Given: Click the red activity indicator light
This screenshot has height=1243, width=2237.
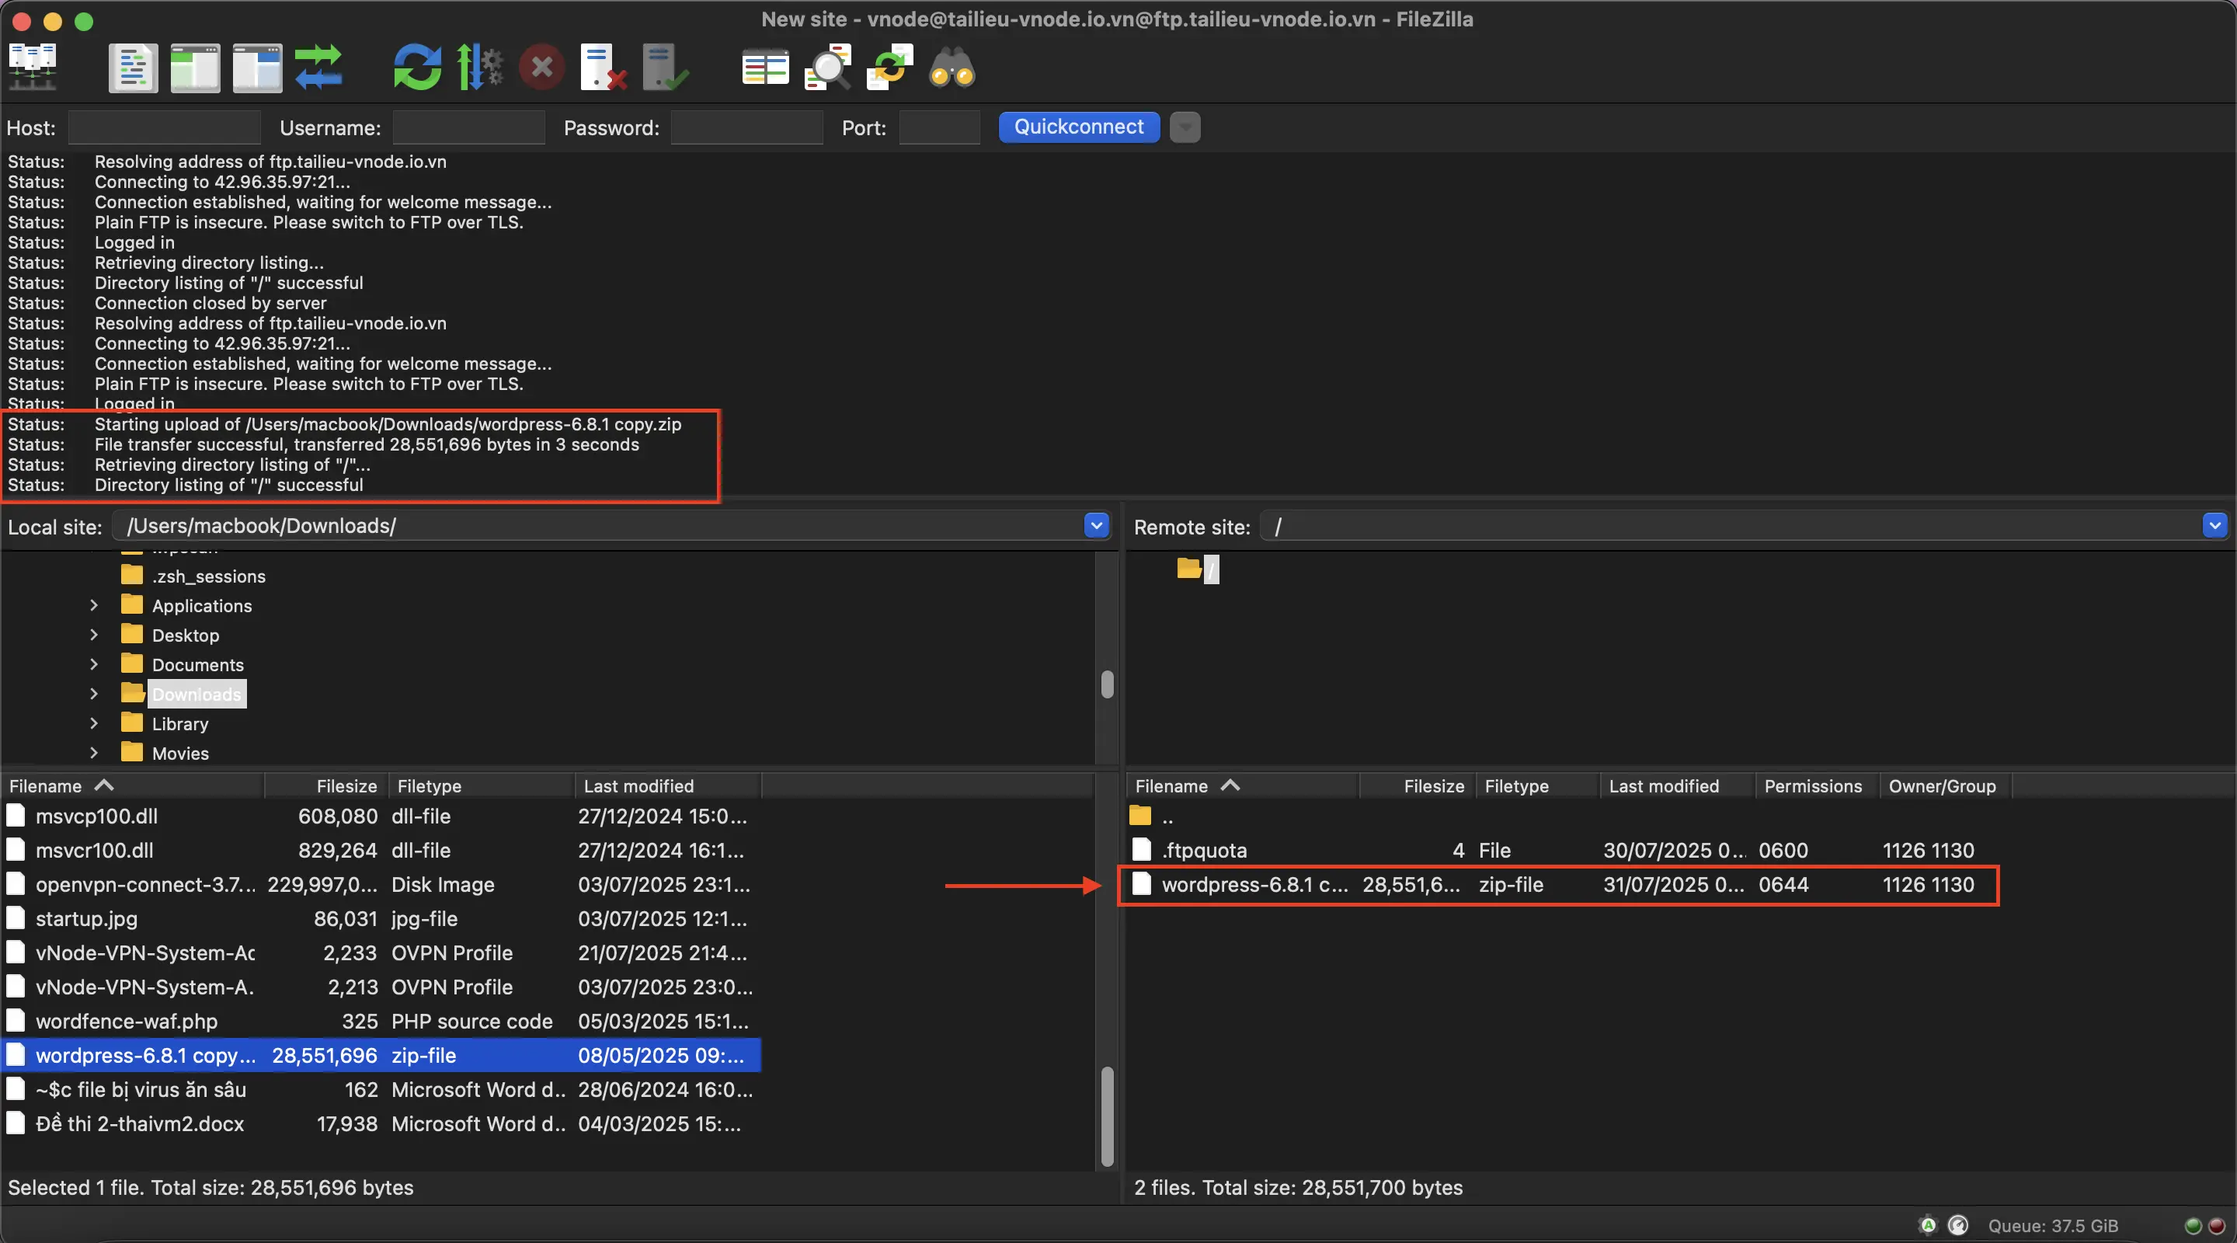Looking at the screenshot, I should [2216, 1226].
